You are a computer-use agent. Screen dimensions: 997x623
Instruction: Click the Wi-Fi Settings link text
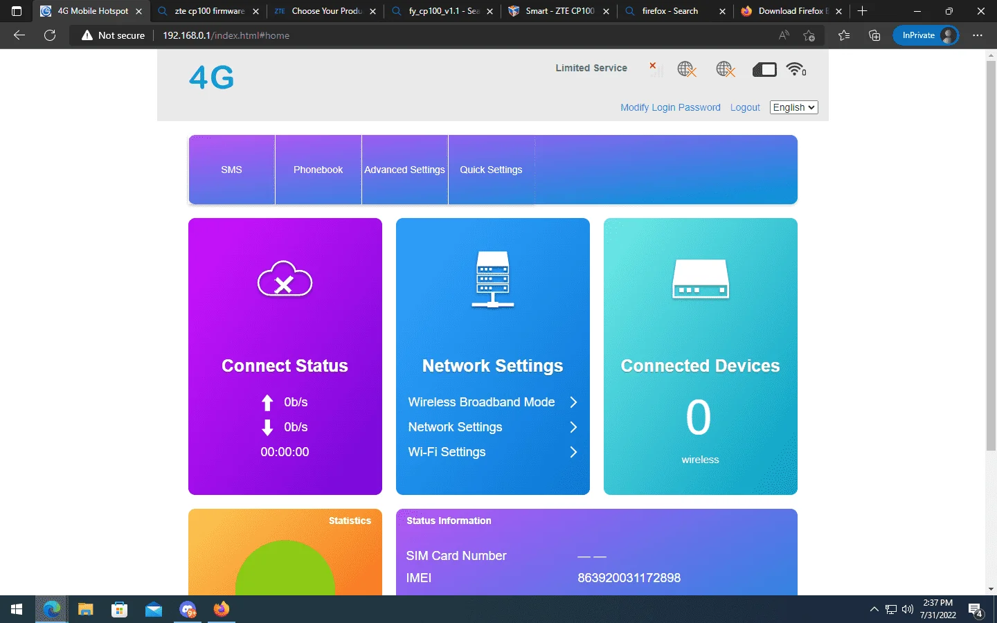click(447, 452)
